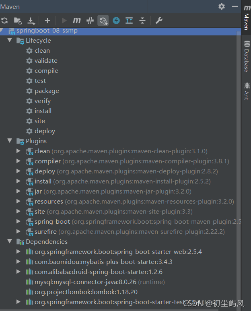
Task: Expand the clean plugin node
Action: tap(18, 151)
